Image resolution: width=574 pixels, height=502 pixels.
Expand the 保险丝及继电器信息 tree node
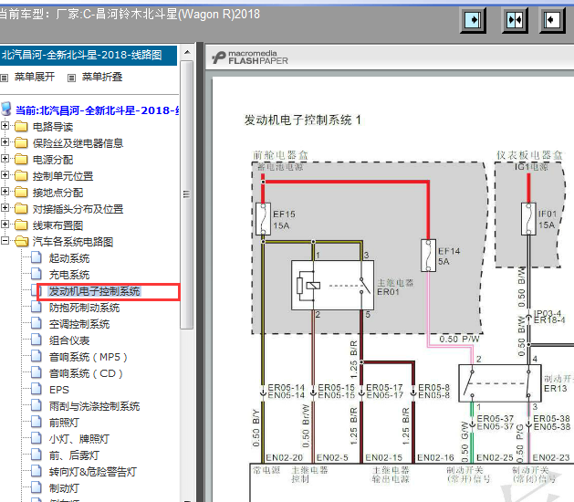pos(5,142)
